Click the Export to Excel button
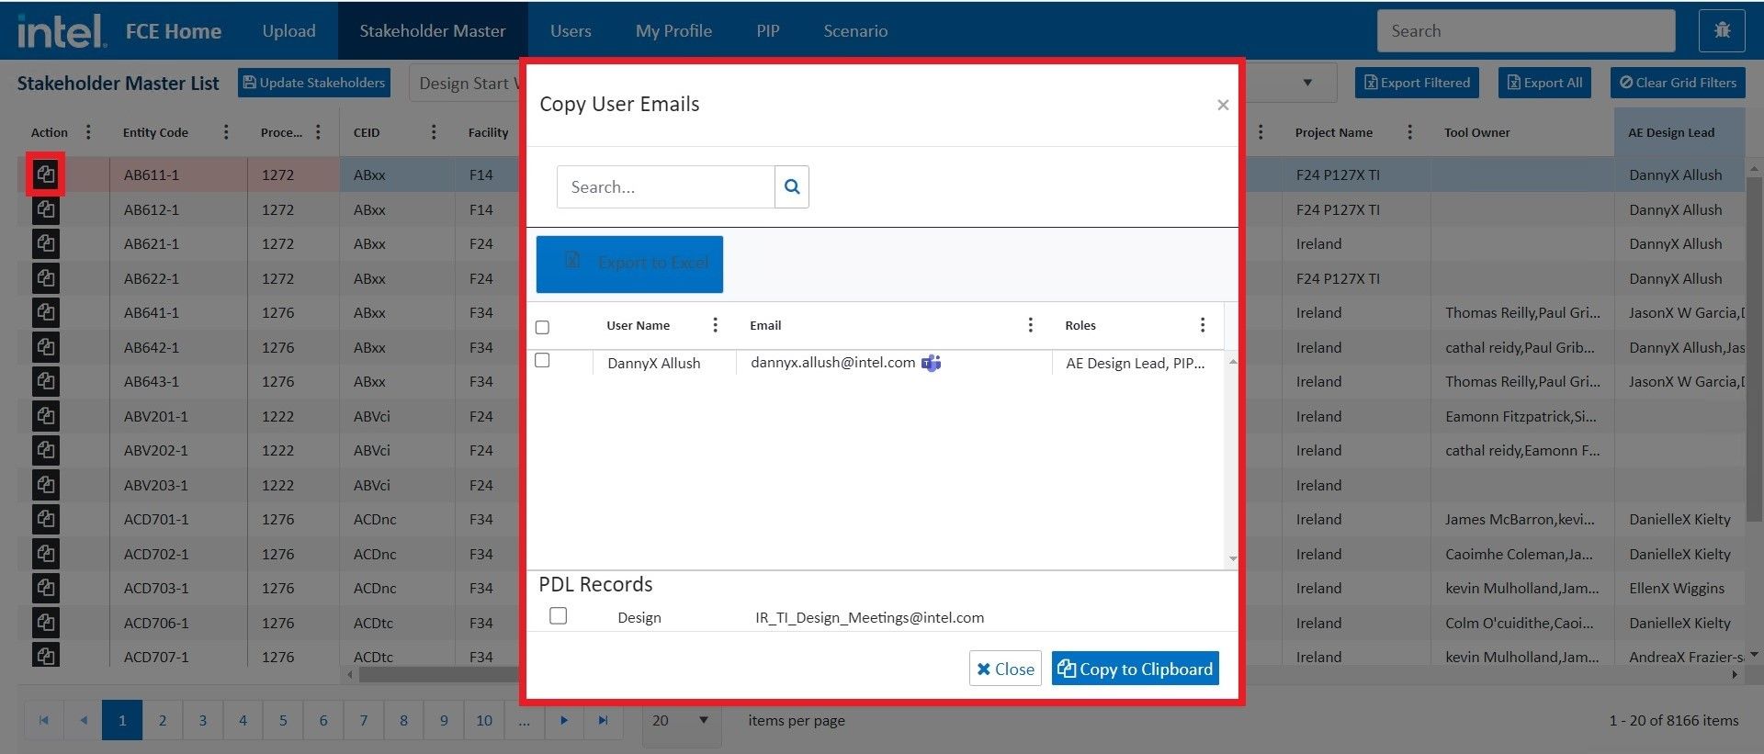1764x754 pixels. (x=629, y=264)
